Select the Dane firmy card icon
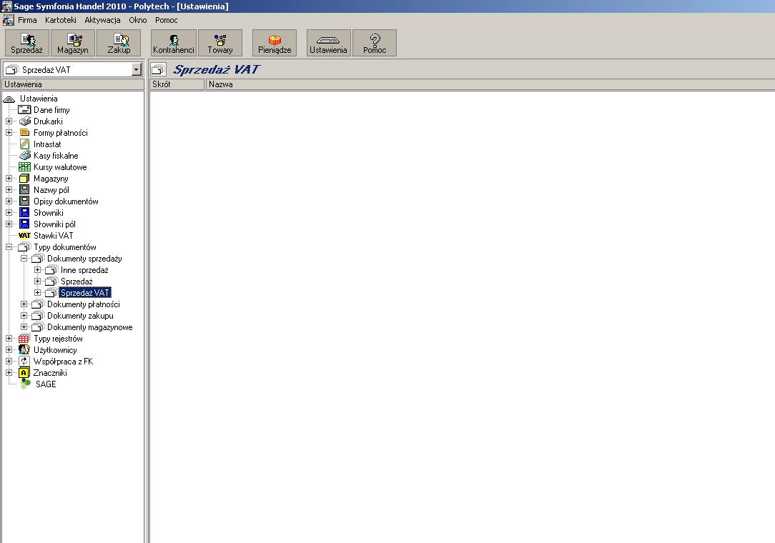This screenshot has height=543, width=775. coord(24,110)
